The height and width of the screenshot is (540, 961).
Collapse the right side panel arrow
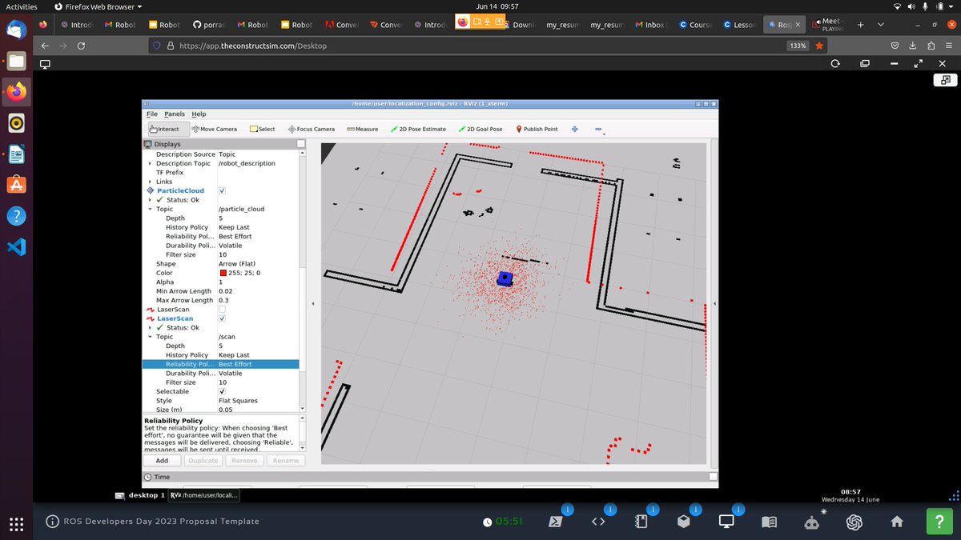click(714, 304)
